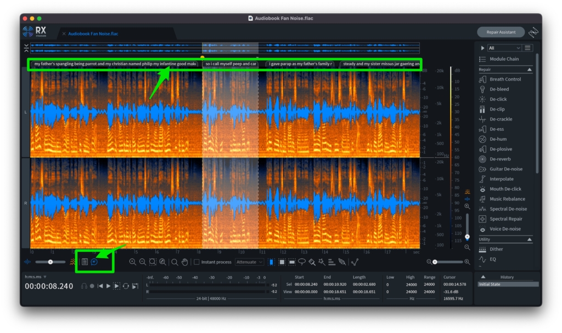Choose the grab hand tool
This screenshot has height=333, width=562.
pos(185,262)
